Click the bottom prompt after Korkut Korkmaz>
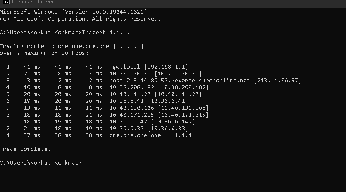Screen dimensions: 346x192 (x=84, y=163)
